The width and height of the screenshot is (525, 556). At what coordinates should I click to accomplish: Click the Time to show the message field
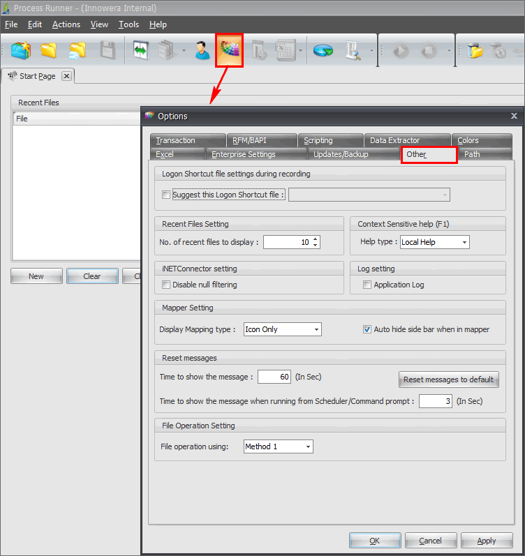(274, 377)
